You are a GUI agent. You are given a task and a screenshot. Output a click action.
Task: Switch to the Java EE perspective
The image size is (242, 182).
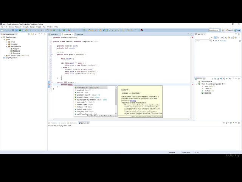pyautogui.click(x=230, y=30)
